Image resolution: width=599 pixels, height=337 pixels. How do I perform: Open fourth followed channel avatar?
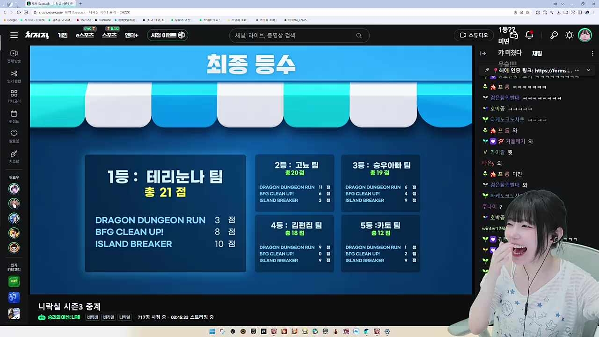coord(14,233)
